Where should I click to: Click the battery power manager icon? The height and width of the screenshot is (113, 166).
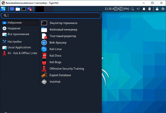(149, 9)
